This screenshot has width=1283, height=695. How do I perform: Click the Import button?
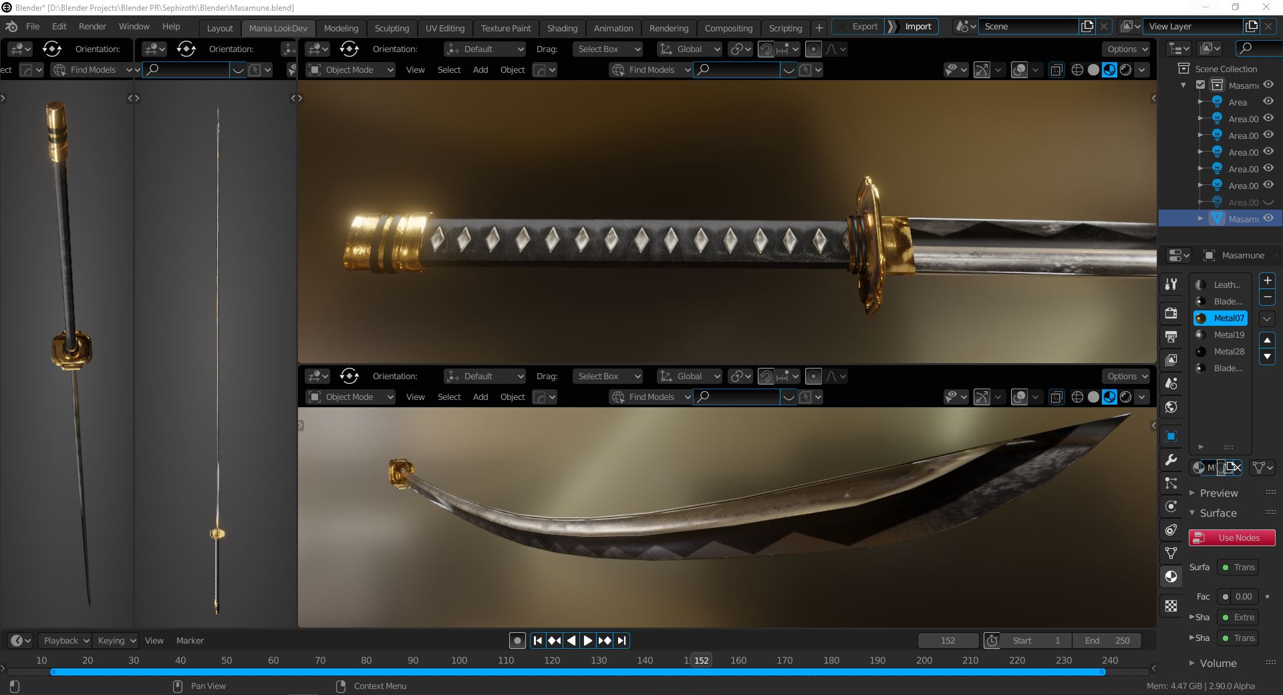pyautogui.click(x=911, y=26)
